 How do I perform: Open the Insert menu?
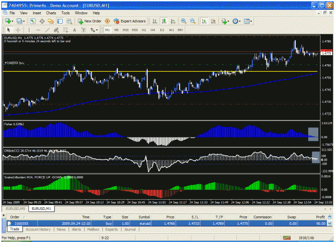click(37, 13)
